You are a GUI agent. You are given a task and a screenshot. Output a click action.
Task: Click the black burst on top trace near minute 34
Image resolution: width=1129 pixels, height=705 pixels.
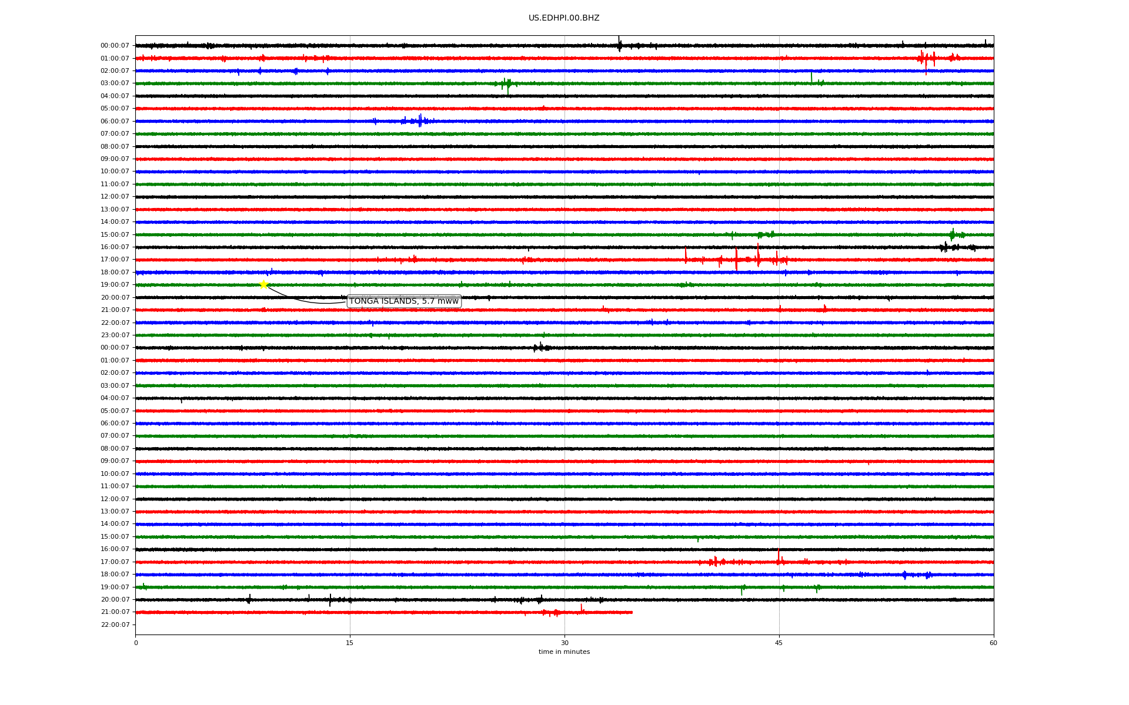[619, 44]
